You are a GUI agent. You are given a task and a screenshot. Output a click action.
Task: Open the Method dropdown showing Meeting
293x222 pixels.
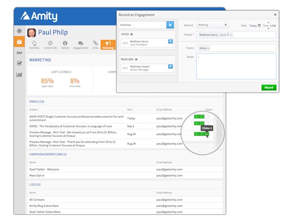point(212,25)
